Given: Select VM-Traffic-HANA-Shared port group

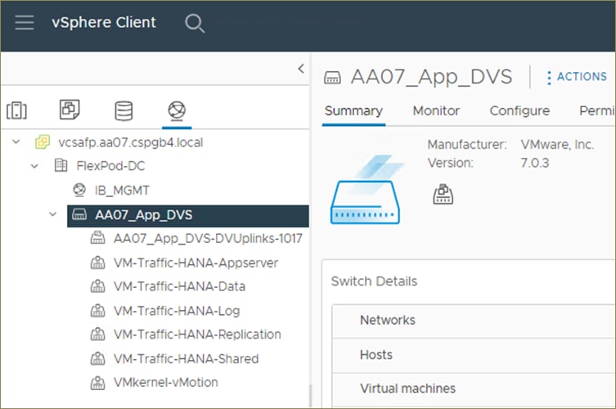Looking at the screenshot, I should pyautogui.click(x=186, y=359).
